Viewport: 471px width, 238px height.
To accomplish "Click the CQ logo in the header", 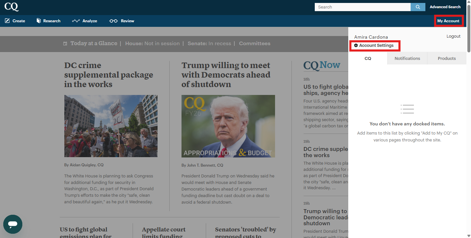I will tap(11, 7).
